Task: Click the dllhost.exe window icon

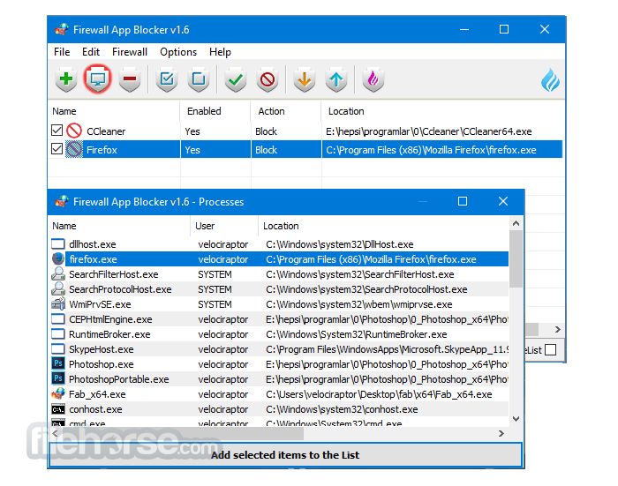Action: pyautogui.click(x=58, y=243)
